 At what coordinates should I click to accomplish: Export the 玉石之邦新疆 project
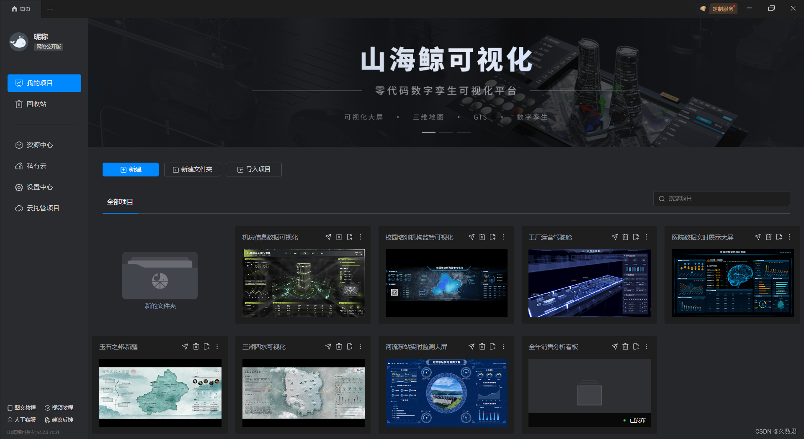pos(206,347)
